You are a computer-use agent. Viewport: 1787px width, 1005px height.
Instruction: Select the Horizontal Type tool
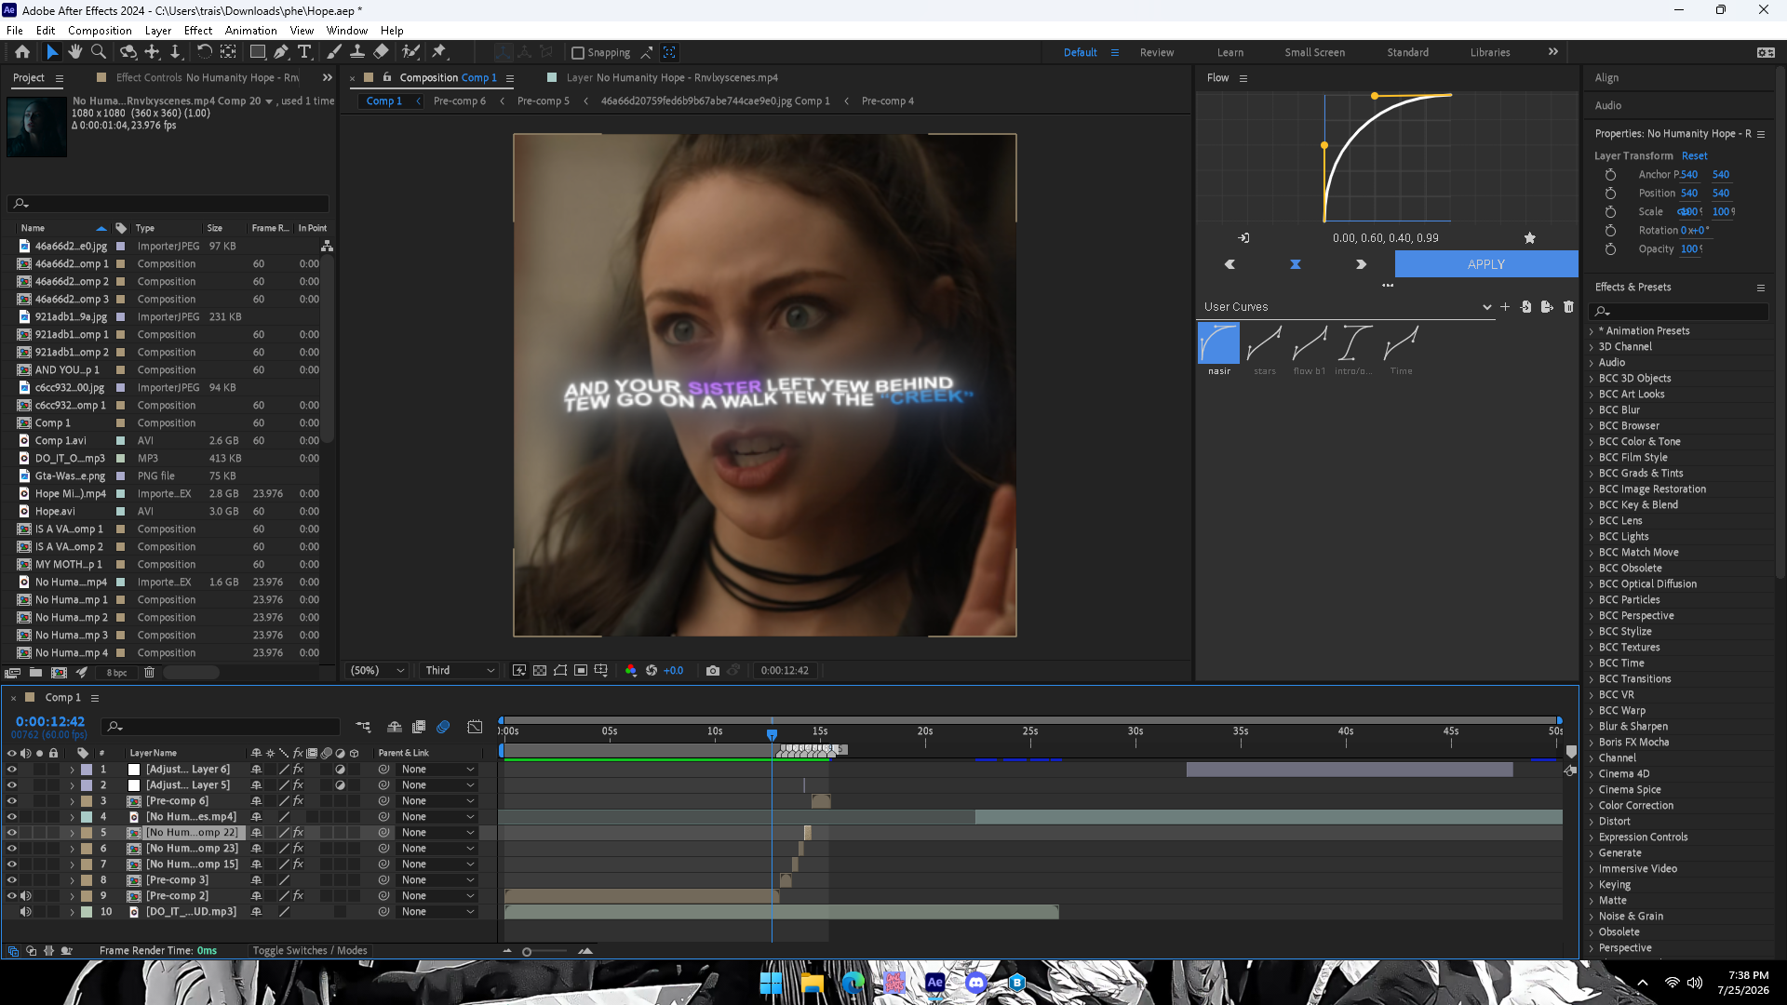pyautogui.click(x=304, y=52)
